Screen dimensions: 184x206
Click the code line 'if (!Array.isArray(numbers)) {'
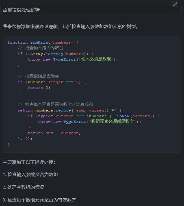coord(56,54)
